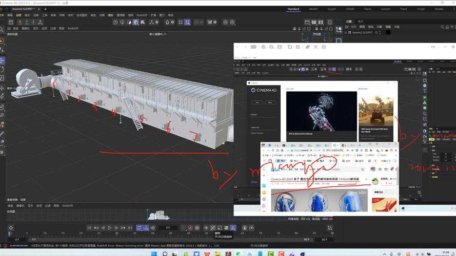Click the timeline playhead at frame 0
The image size is (456, 256).
(x=10, y=233)
